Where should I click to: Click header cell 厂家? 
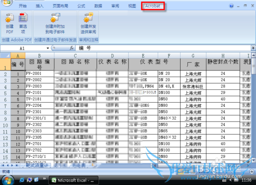click(x=193, y=64)
